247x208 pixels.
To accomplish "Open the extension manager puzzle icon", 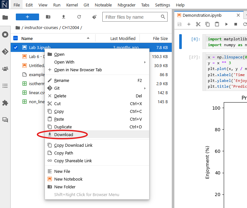I will 5,103.
